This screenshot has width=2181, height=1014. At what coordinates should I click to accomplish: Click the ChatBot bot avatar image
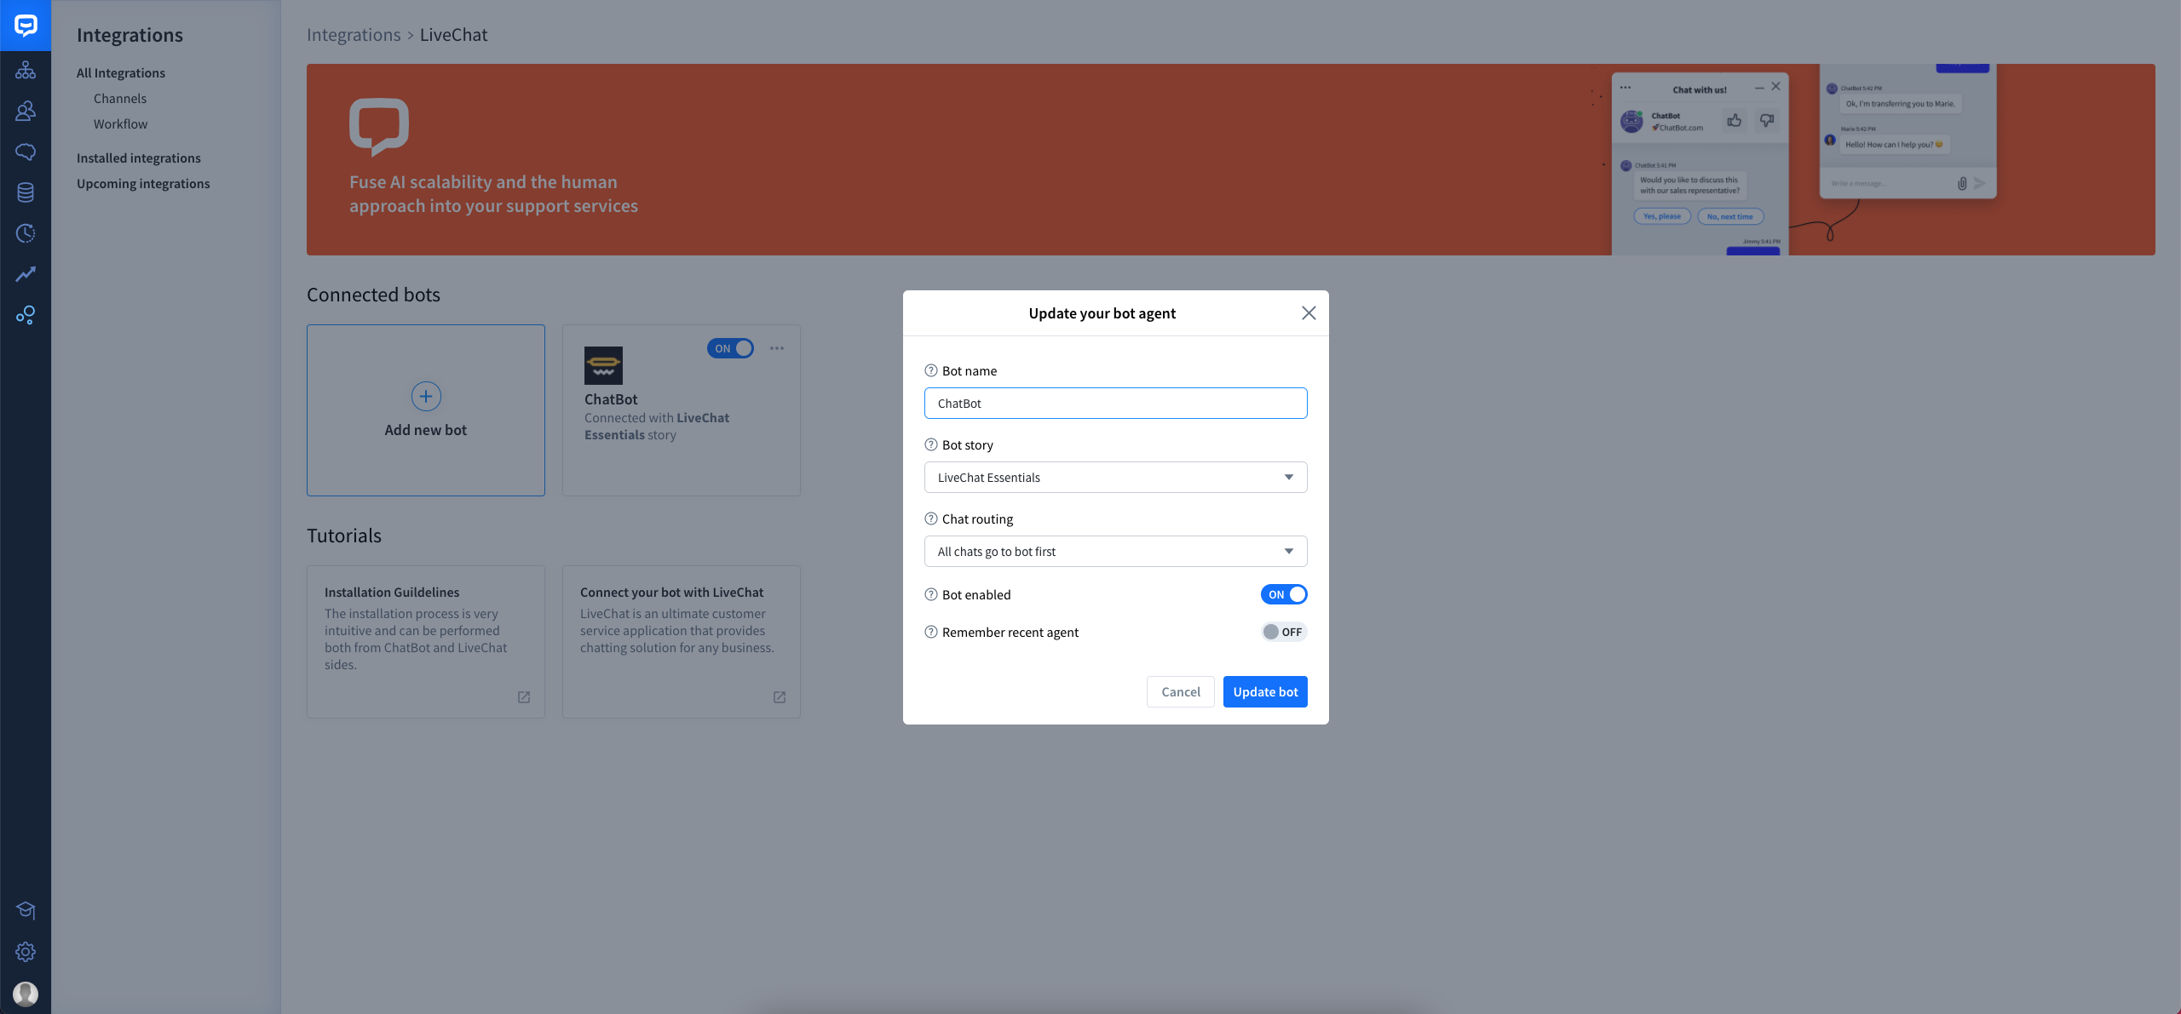[x=603, y=365]
